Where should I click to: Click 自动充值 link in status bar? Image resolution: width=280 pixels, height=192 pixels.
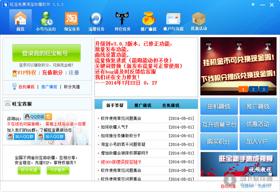(x=228, y=186)
